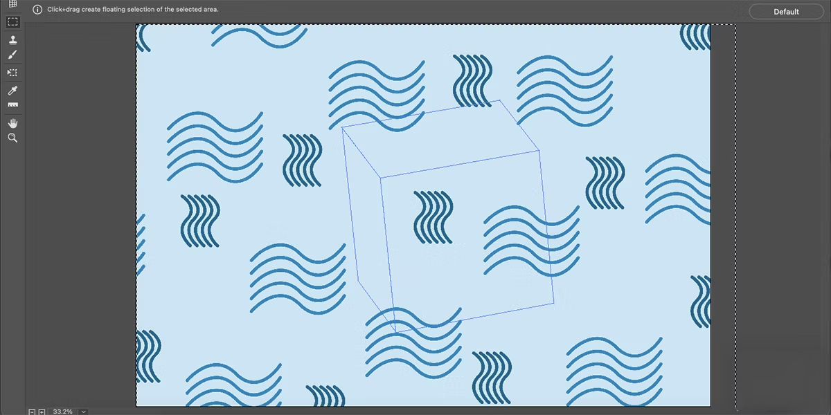The width and height of the screenshot is (831, 415).
Task: Select the Zoom magnifier tool
Action: click(x=12, y=138)
